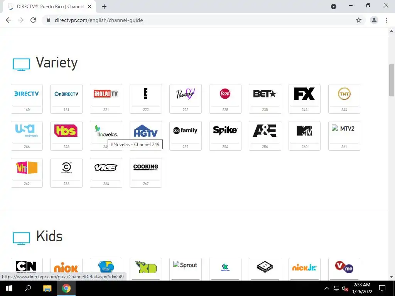Open the taskbar clock and date

click(362, 288)
